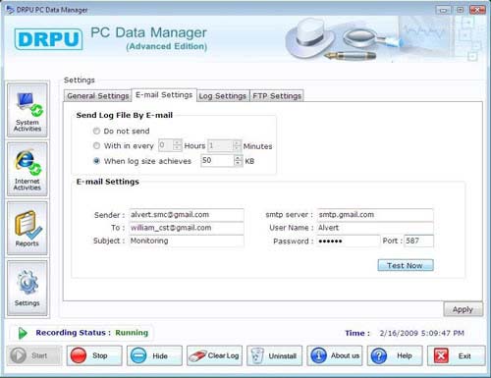Screen dimensions: 491x378
Task: Open Internet Activities panel
Action: click(x=27, y=169)
